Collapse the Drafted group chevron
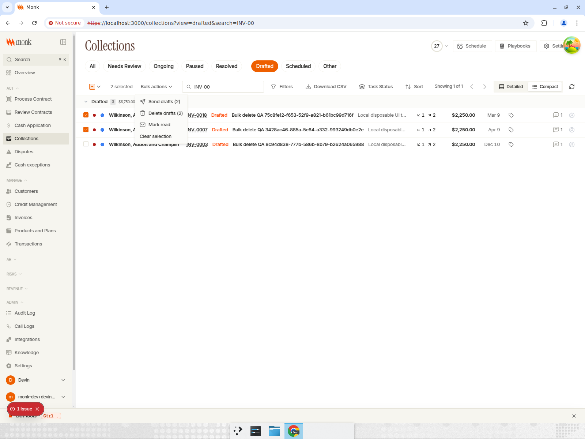 click(x=86, y=102)
